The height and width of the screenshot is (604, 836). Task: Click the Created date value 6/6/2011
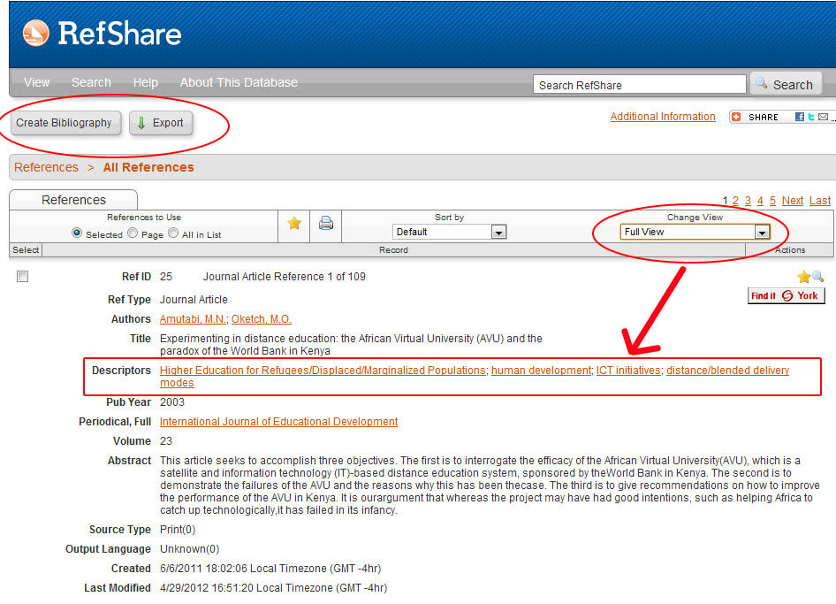pyautogui.click(x=270, y=569)
